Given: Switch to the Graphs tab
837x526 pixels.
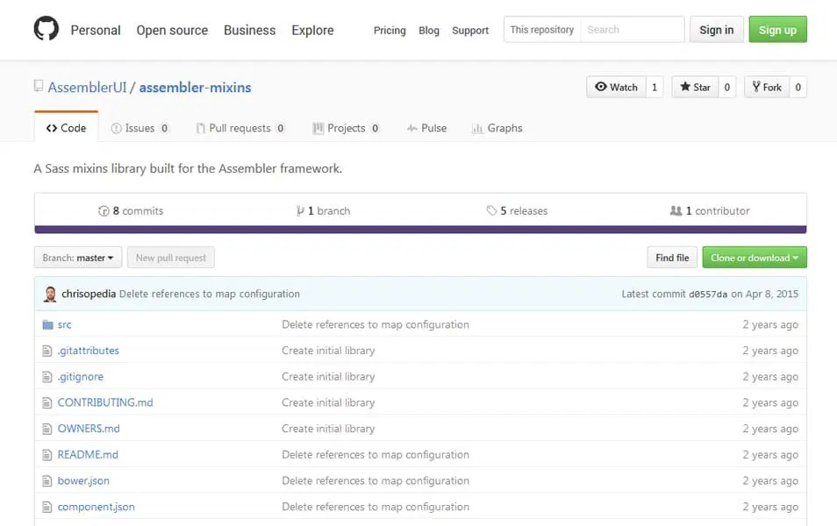Looking at the screenshot, I should click(497, 128).
